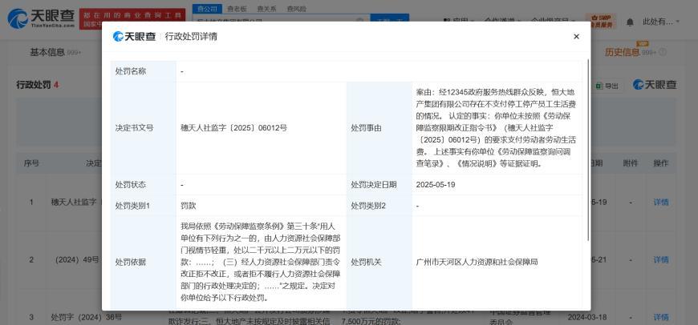Click the Tianyancha logo in dialog header
698x325 pixels.
(x=135, y=36)
